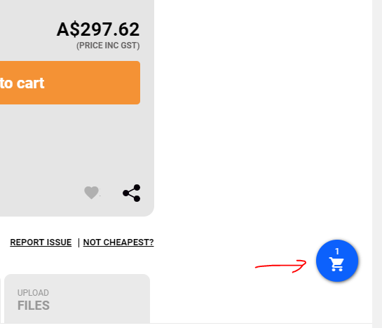The width and height of the screenshot is (382, 328).
Task: Click the separator bar between the two links
Action: click(x=79, y=242)
